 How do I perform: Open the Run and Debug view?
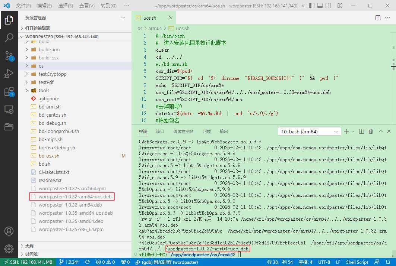pyautogui.click(x=9, y=74)
